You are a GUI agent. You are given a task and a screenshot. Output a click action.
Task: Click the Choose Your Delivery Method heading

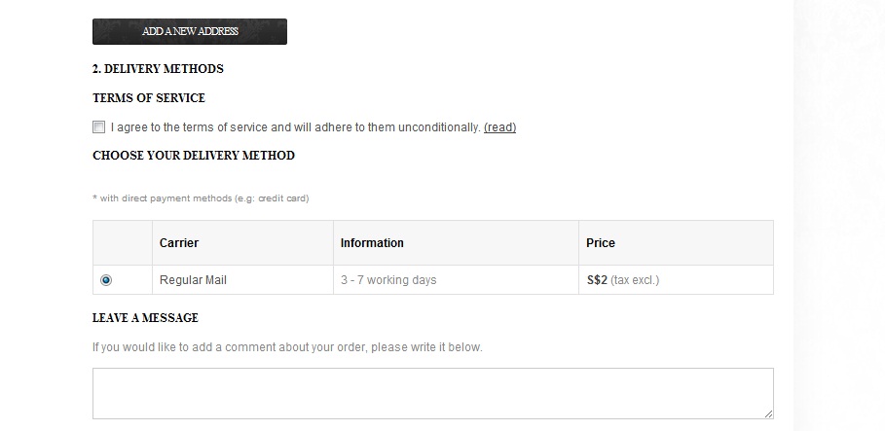[x=194, y=156]
